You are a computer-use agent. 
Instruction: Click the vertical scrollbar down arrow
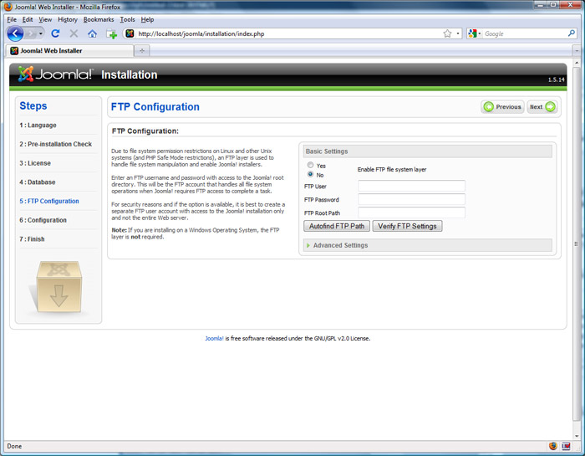[x=577, y=436]
